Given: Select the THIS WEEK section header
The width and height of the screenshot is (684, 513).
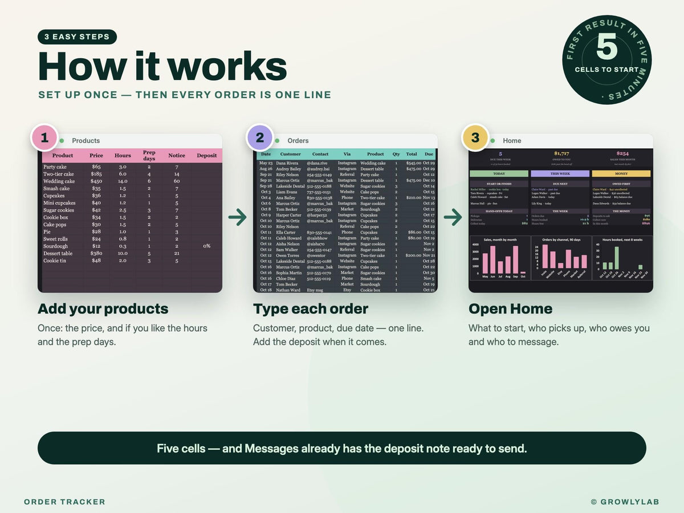Looking at the screenshot, I should pos(560,173).
